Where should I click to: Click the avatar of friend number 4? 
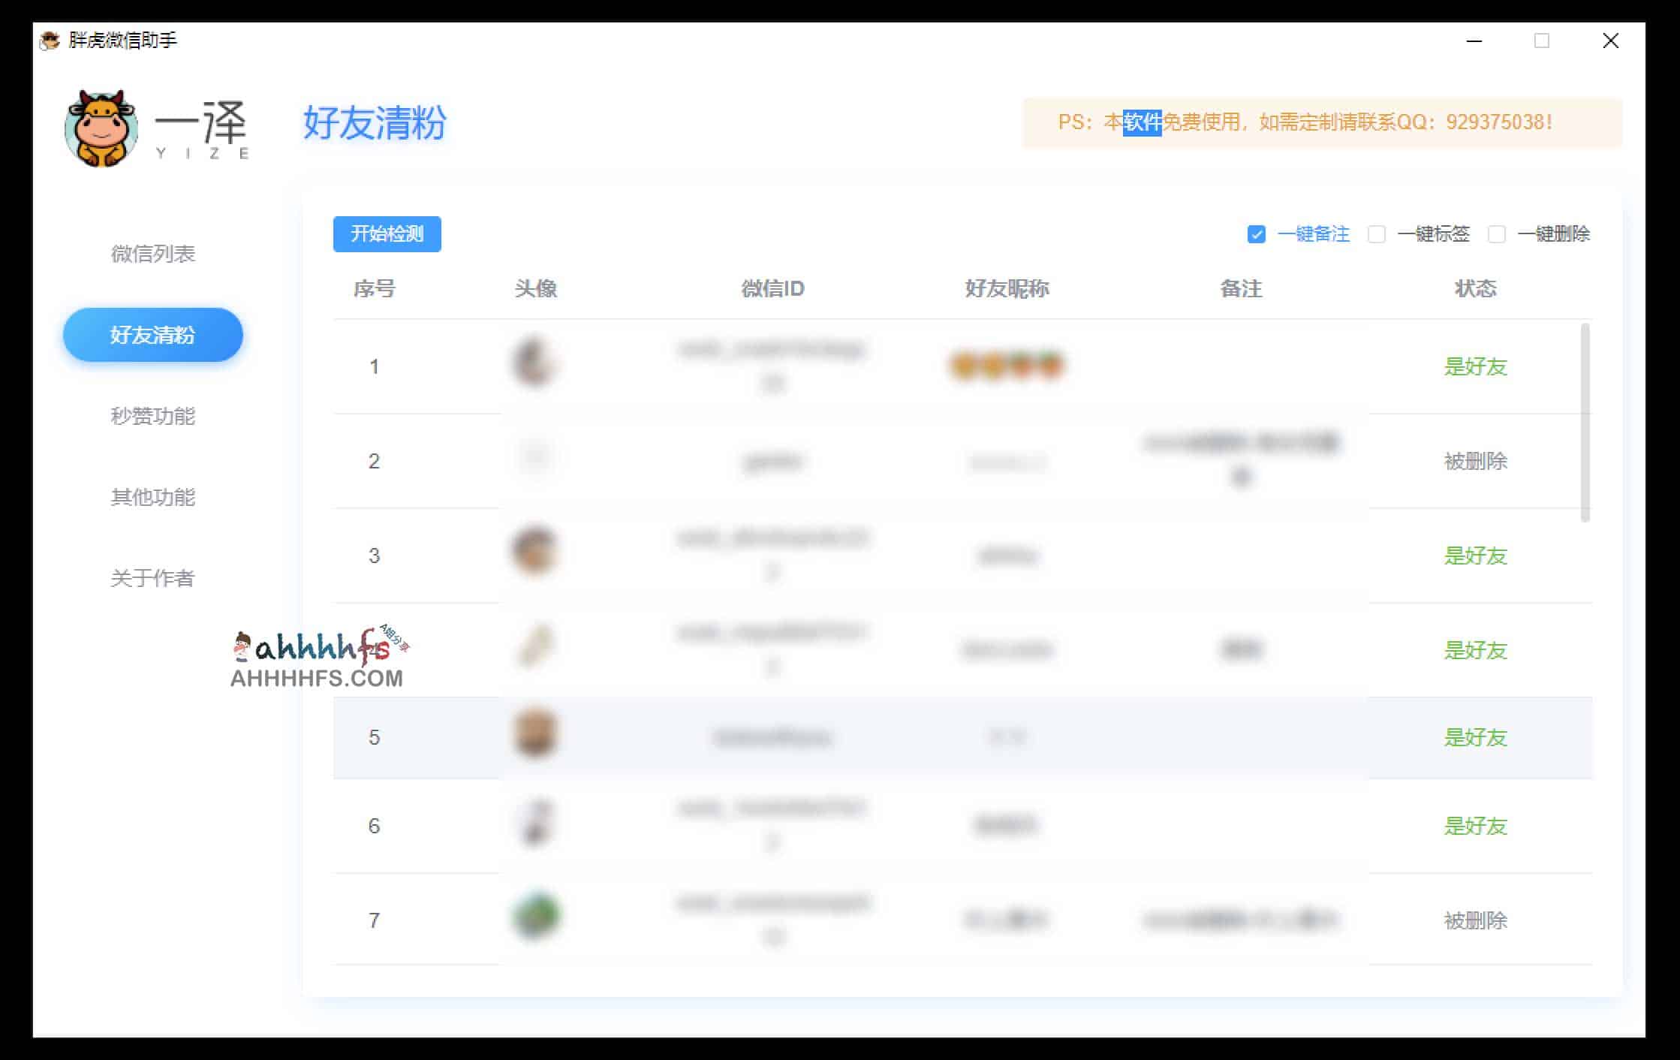(x=535, y=646)
